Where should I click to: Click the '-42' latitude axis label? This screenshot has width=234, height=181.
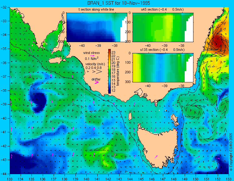(3, 146)
